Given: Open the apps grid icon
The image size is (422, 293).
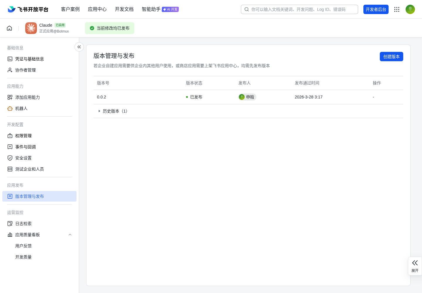Looking at the screenshot, I should [x=397, y=9].
